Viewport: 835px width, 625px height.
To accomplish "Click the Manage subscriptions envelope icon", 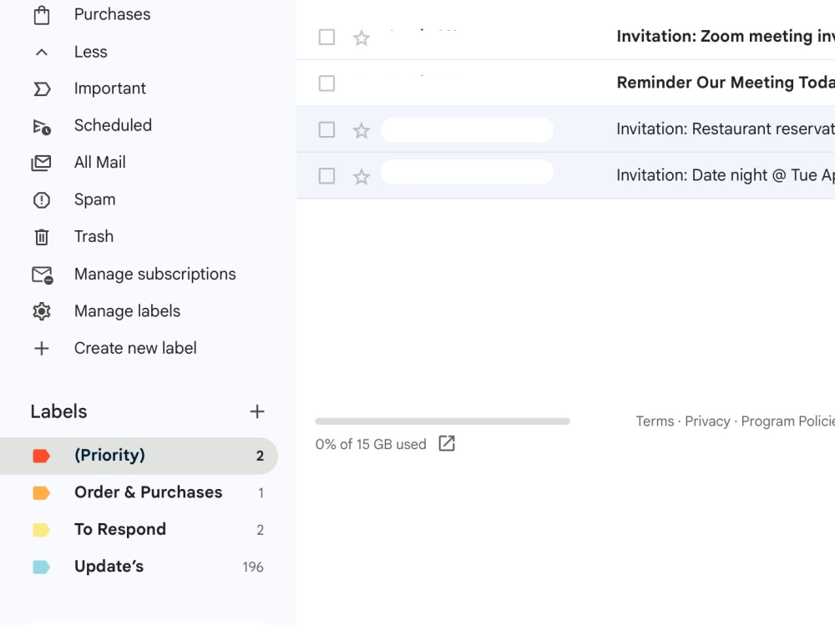I will (x=43, y=275).
